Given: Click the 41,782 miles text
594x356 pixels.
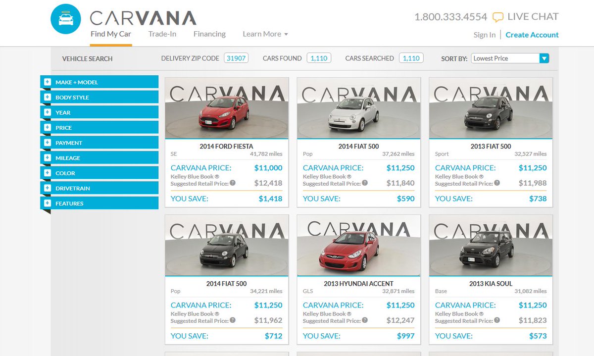Looking at the screenshot, I should click(x=266, y=154).
